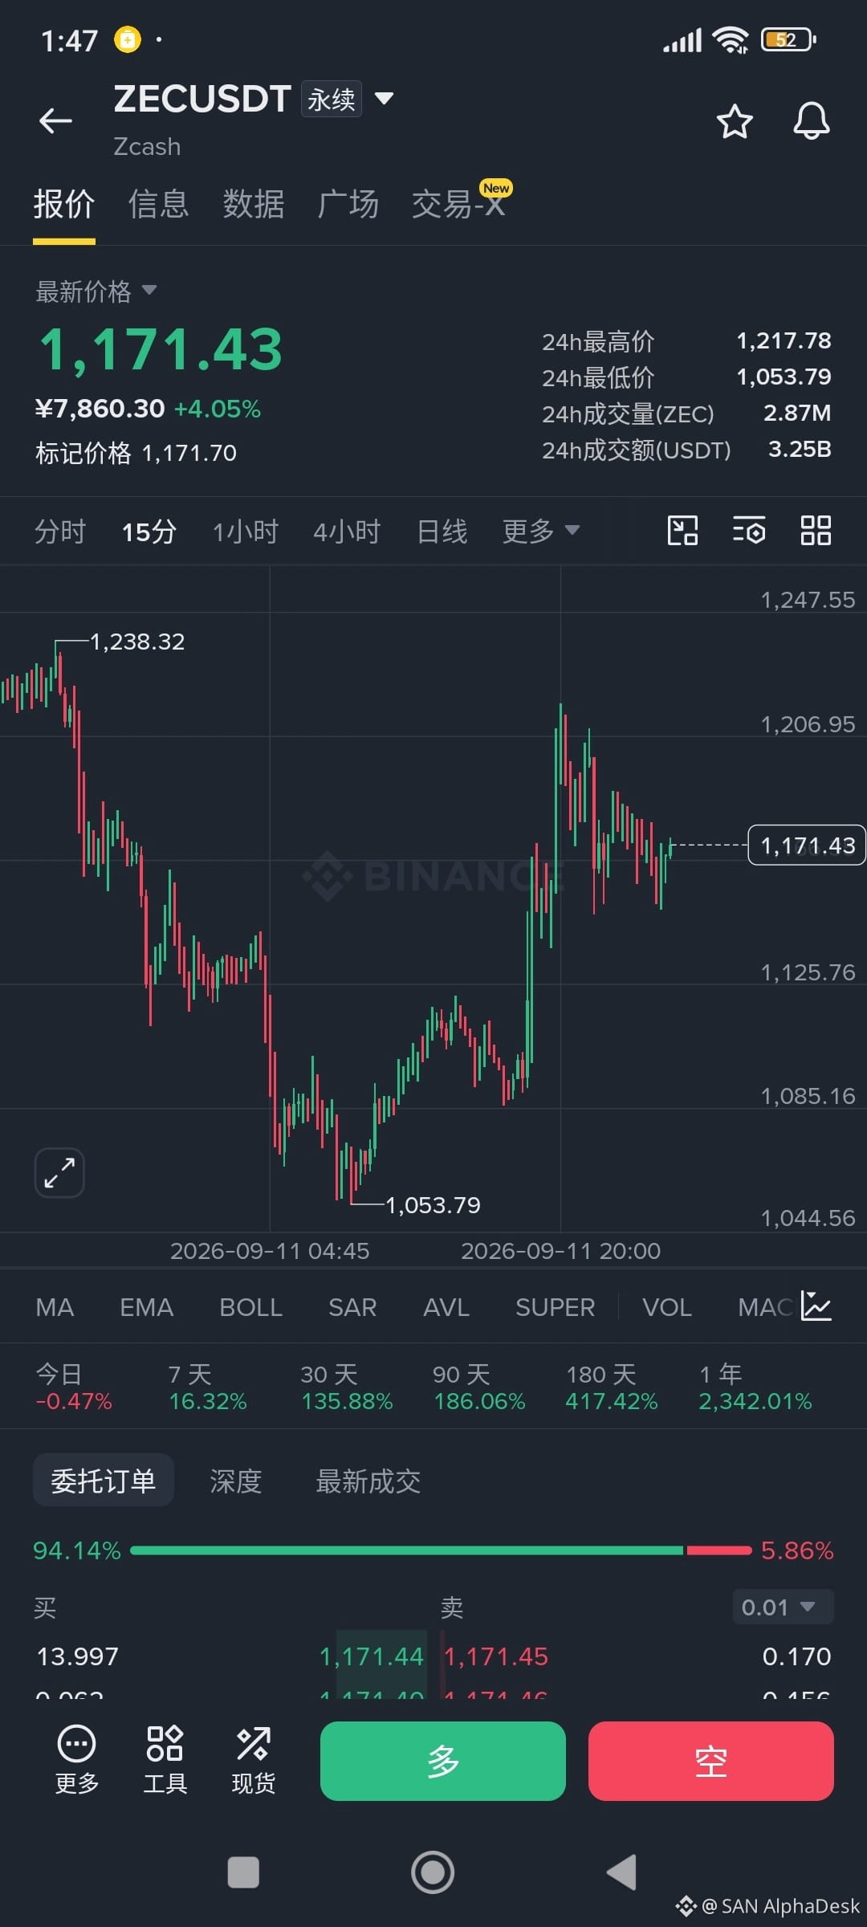Tap the back arrow icon

55,121
